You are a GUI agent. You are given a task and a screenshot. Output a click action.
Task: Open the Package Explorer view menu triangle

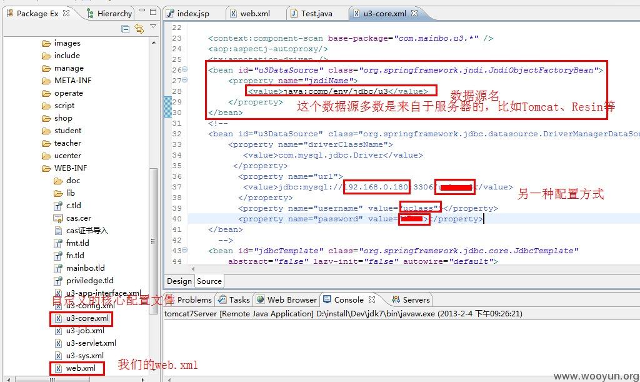point(153,26)
